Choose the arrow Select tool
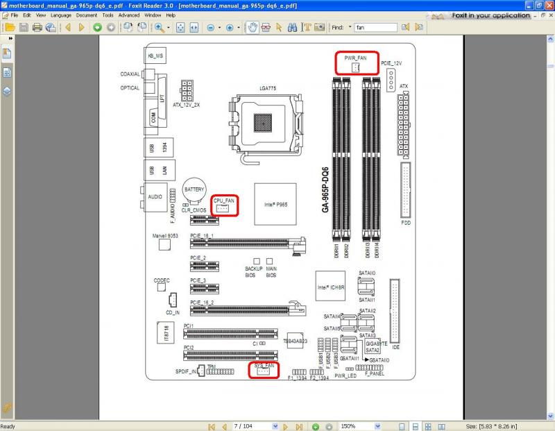 [x=279, y=27]
